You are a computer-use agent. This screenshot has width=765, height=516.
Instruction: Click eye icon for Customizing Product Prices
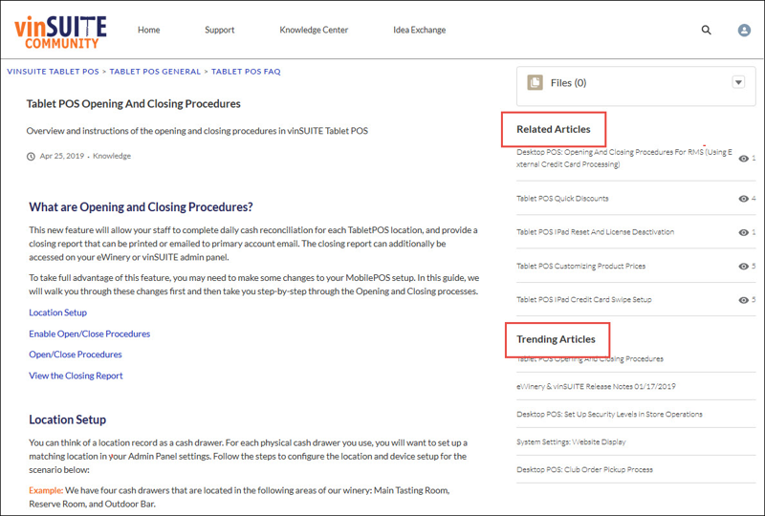743,267
